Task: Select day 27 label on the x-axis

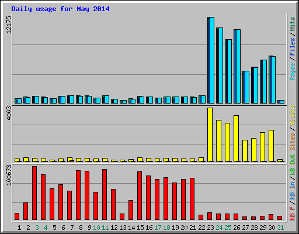Action: [245, 228]
